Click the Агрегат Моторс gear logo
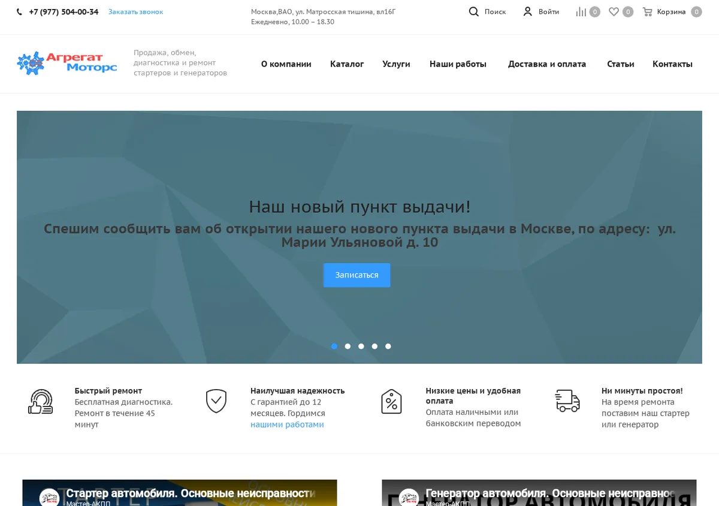Image resolution: width=719 pixels, height=506 pixels. (x=67, y=63)
